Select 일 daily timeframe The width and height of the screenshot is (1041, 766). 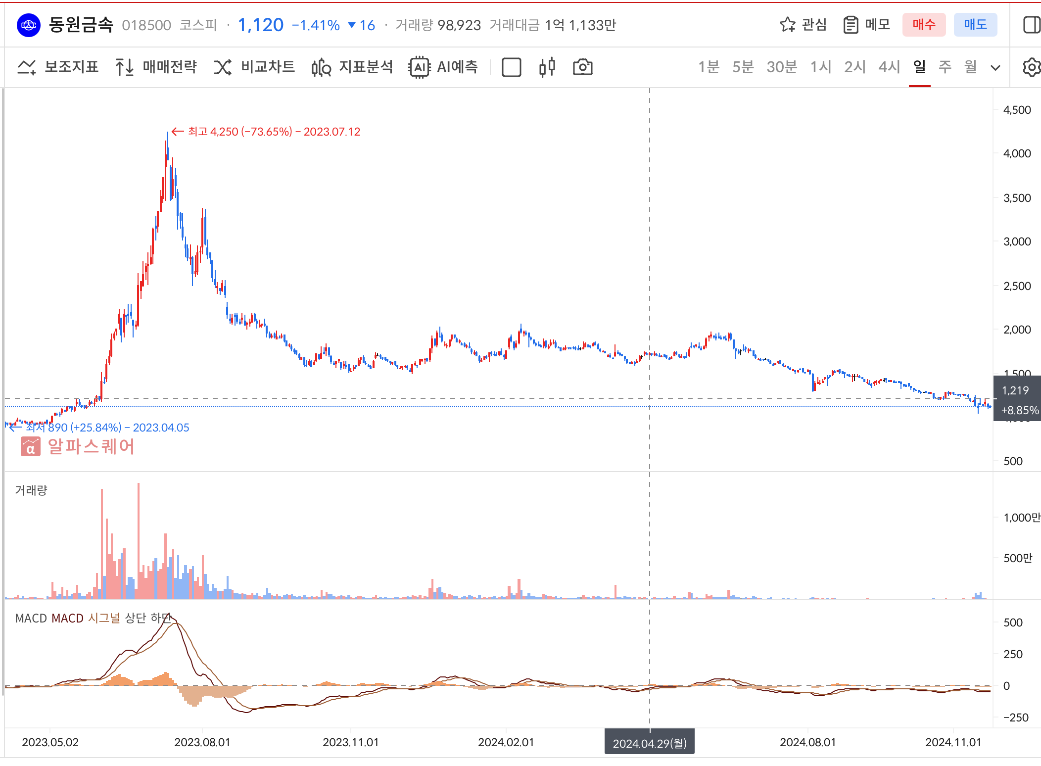pyautogui.click(x=919, y=67)
